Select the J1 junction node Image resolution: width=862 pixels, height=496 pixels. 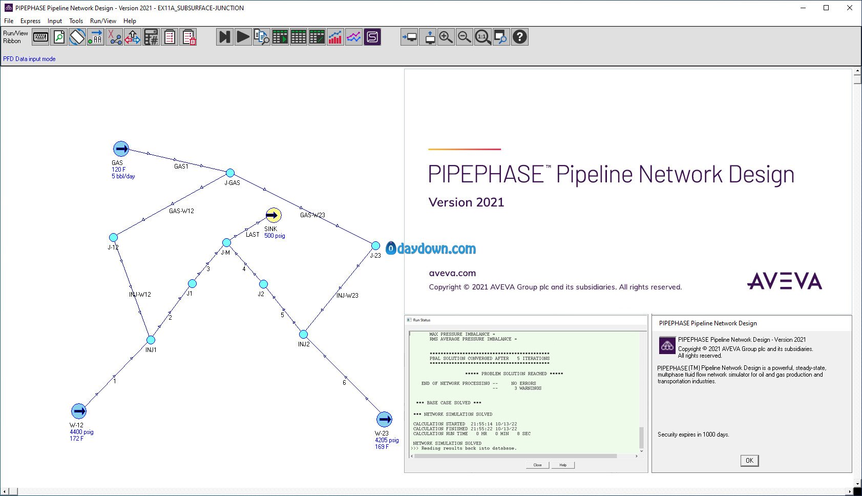pos(192,284)
